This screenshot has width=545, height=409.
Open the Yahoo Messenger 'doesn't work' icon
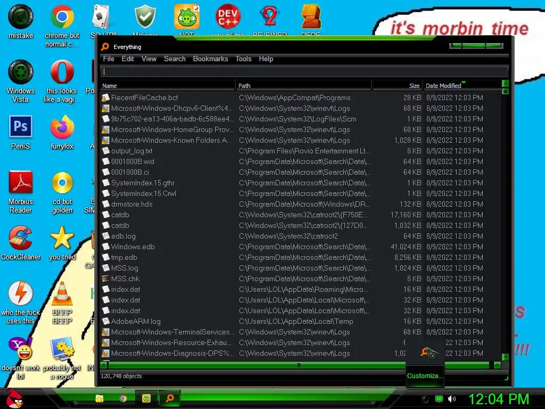click(x=21, y=358)
